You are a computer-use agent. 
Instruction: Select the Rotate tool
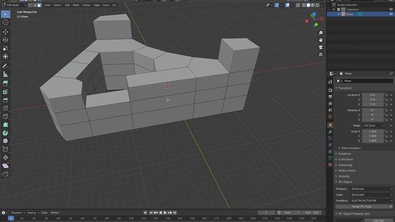coord(6,40)
